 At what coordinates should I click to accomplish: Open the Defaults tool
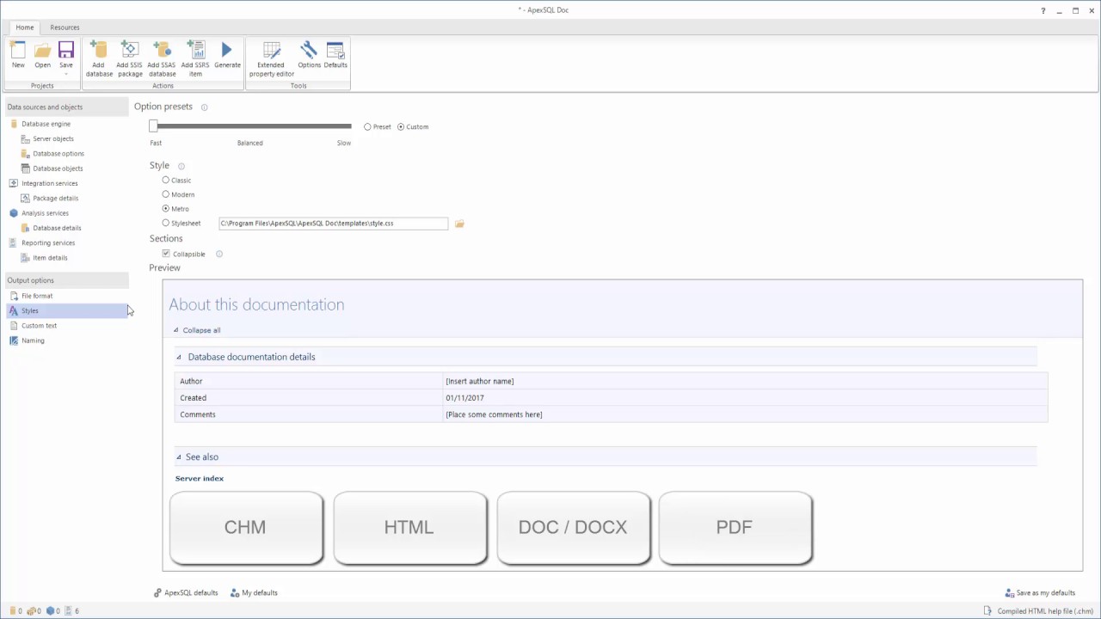pyautogui.click(x=335, y=55)
